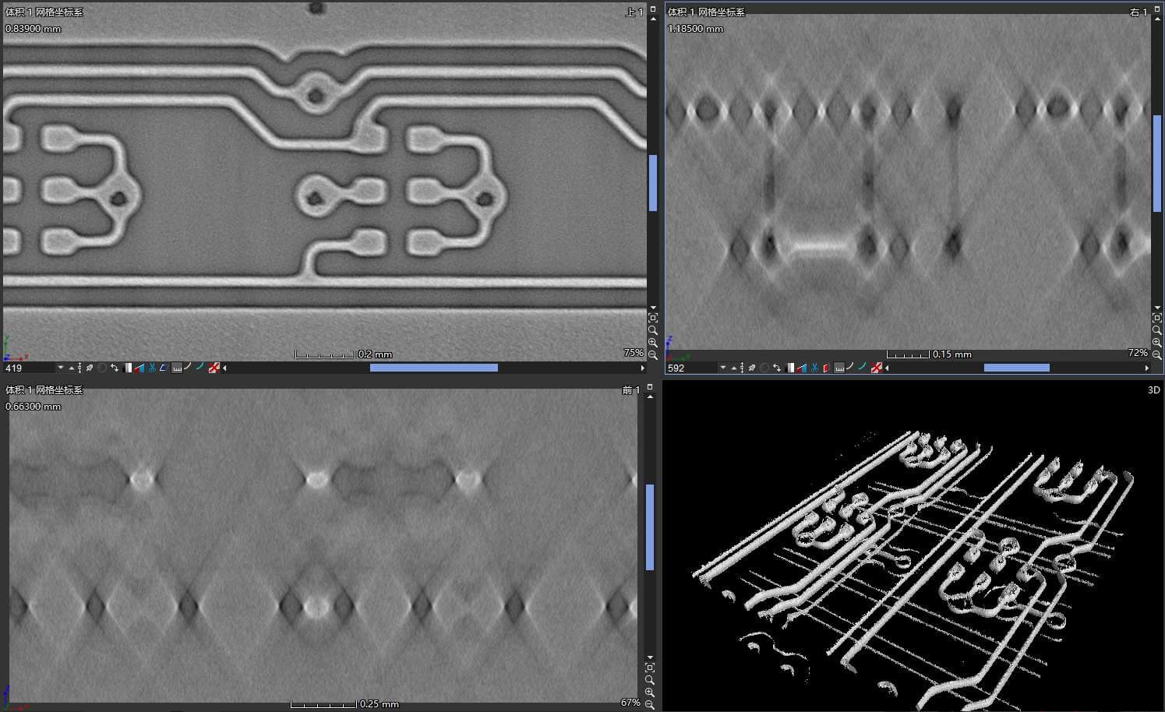This screenshot has width=1165, height=712.
Task: Zoom out in the top-left slice view
Action: tap(652, 355)
